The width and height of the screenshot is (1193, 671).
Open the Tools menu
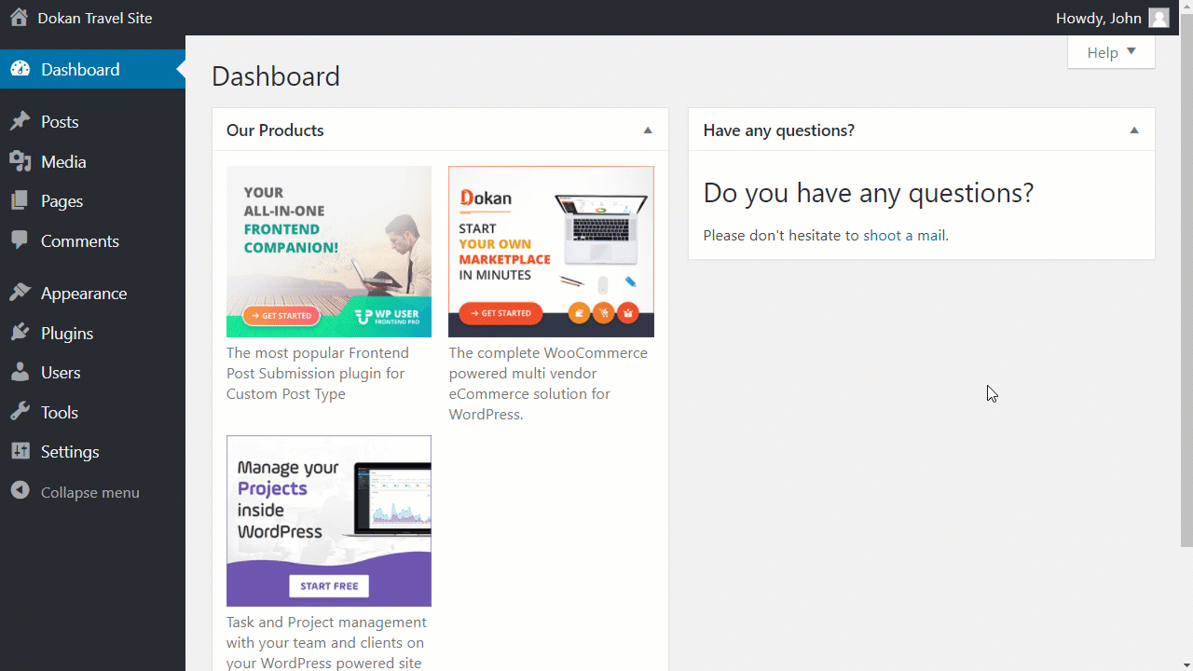coord(93,412)
